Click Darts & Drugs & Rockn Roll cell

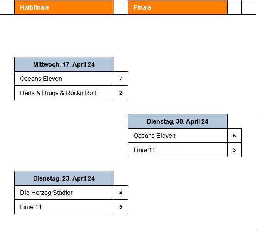[64, 93]
